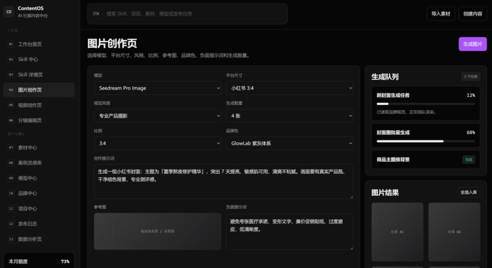Open the 视觉风格 dropdown set to 专业产品摄影
Screen dimensions: 492x268
coord(158,116)
